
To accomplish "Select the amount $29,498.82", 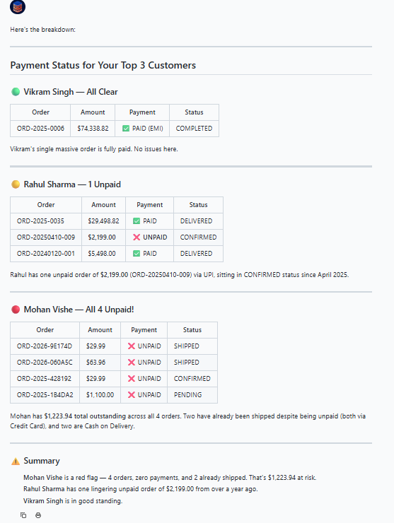I will point(103,221).
